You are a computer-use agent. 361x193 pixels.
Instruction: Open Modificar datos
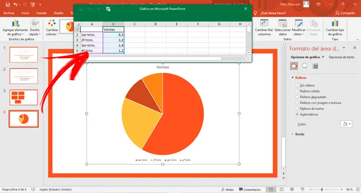tap(299, 28)
